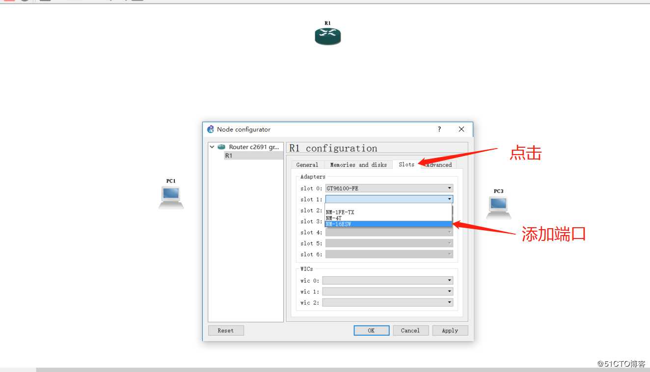The height and width of the screenshot is (372, 650).
Task: Confirm with the OK button
Action: point(372,330)
